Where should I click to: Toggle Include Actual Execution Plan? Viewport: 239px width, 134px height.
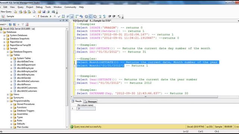click(77, 16)
